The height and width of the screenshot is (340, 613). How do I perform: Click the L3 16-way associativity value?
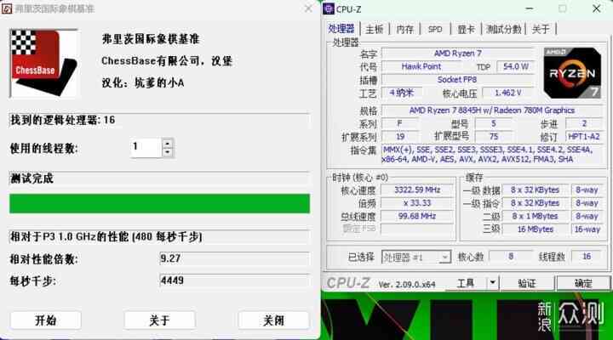coord(587,229)
